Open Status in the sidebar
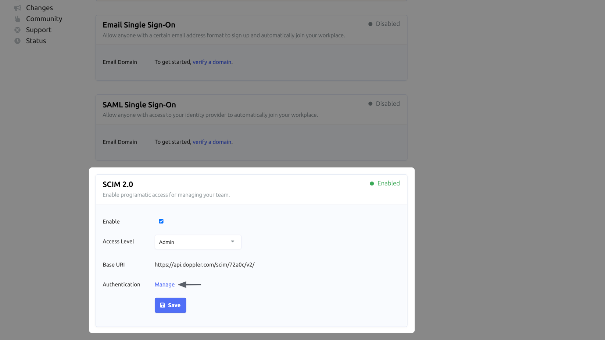 [x=36, y=41]
